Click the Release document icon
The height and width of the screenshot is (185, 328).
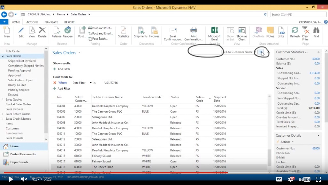(57, 32)
